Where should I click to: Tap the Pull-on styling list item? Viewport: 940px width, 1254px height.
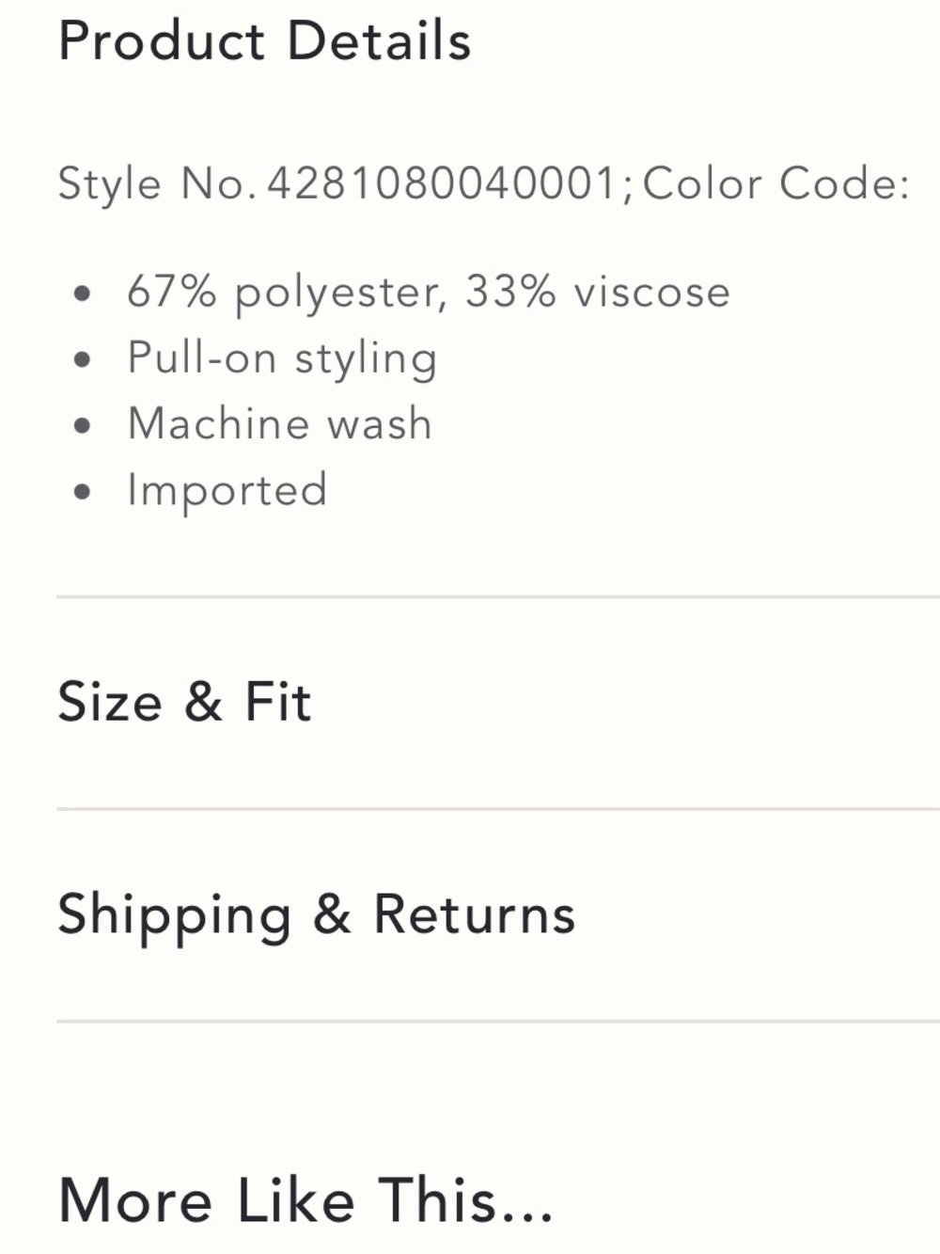click(x=282, y=359)
